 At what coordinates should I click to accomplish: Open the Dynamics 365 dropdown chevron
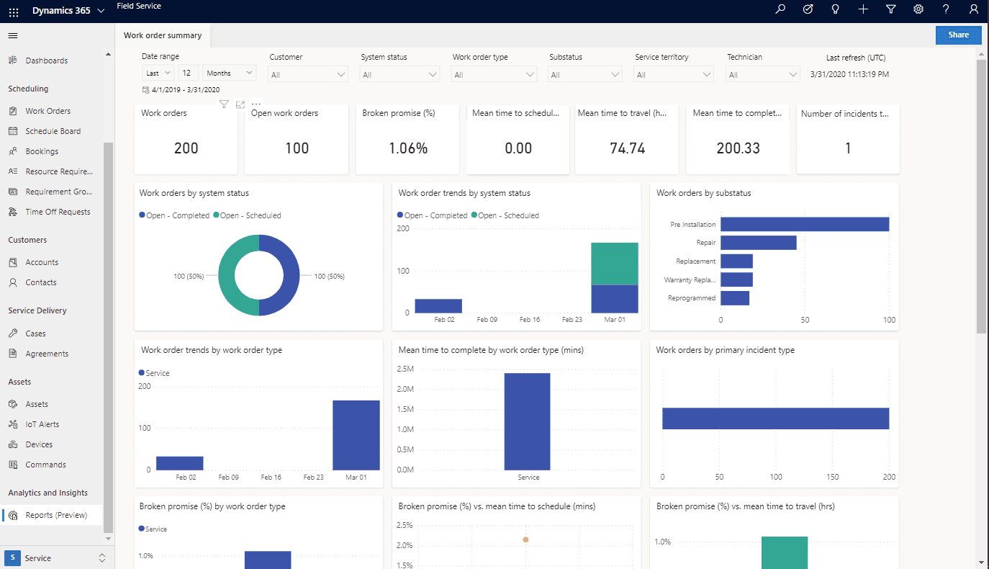coord(101,11)
